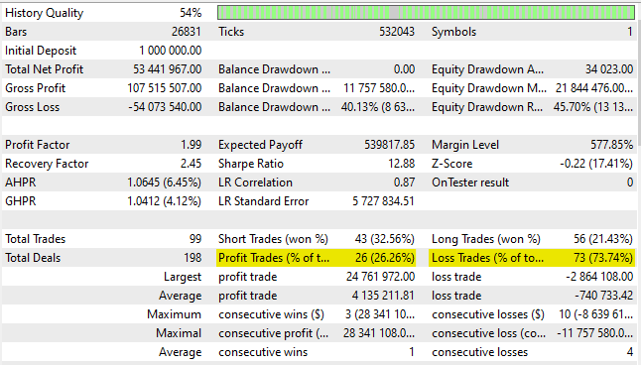Select the average loss trade value -740 733.42

604,295
